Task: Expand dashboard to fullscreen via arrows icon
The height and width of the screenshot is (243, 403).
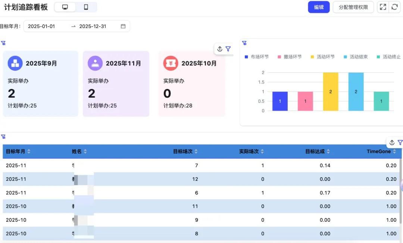Action: pos(383,7)
